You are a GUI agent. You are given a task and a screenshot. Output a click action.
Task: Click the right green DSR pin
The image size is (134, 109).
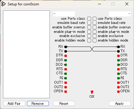click(x=118, y=60)
